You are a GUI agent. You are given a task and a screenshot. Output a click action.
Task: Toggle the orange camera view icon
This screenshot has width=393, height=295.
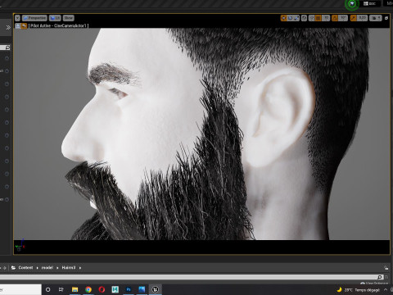click(x=24, y=26)
